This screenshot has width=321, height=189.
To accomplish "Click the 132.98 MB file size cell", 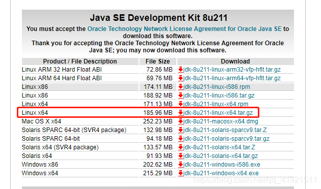I will tap(158, 130).
